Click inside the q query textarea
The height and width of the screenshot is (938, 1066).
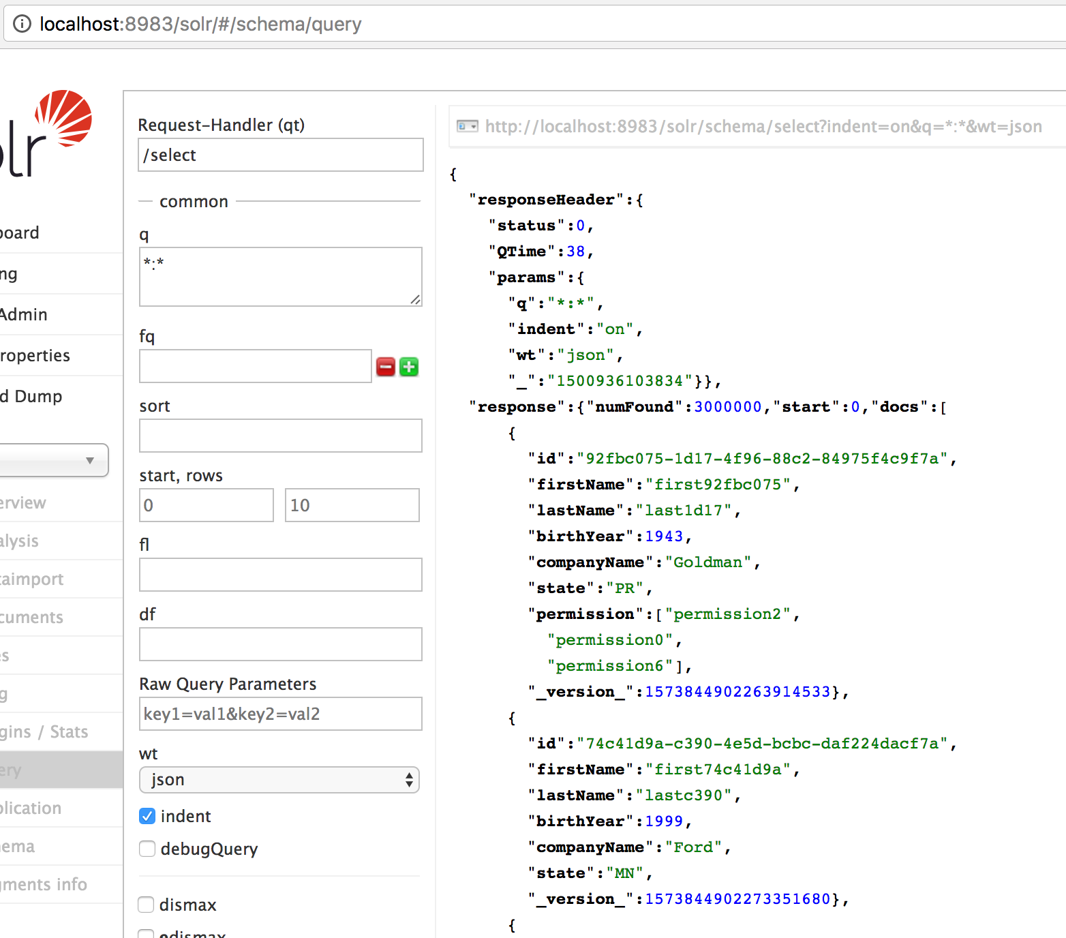pyautogui.click(x=280, y=276)
